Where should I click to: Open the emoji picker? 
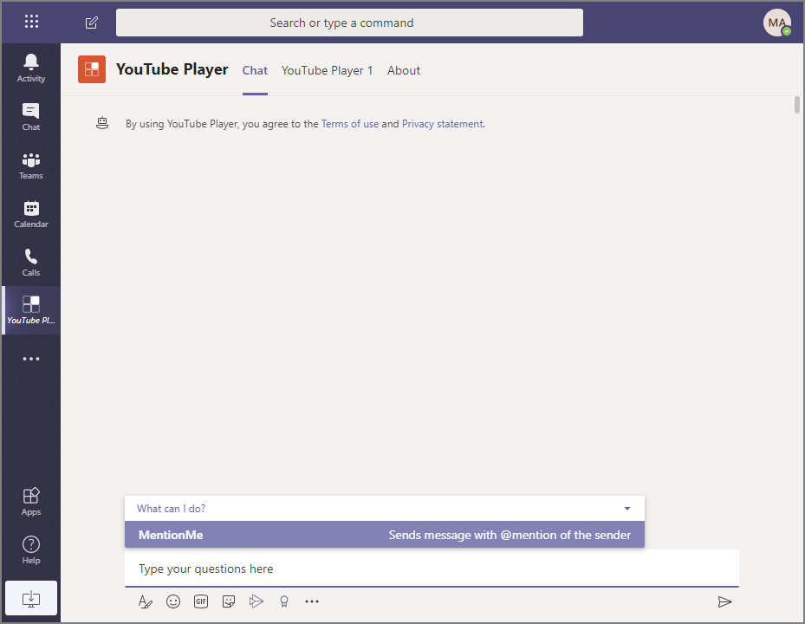pos(173,601)
